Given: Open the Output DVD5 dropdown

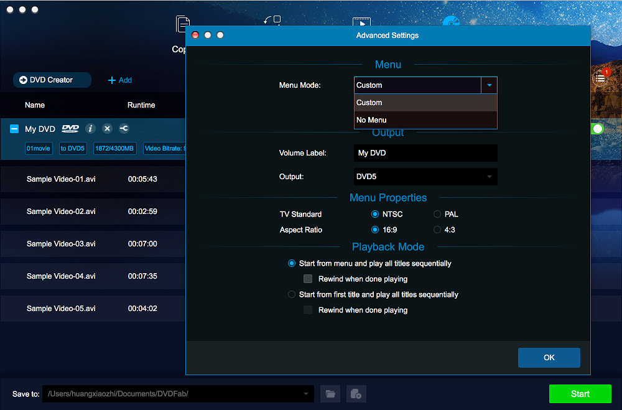Looking at the screenshot, I should (x=425, y=177).
